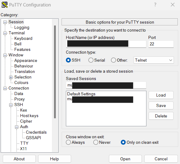Open the Credentials category

[36, 132]
